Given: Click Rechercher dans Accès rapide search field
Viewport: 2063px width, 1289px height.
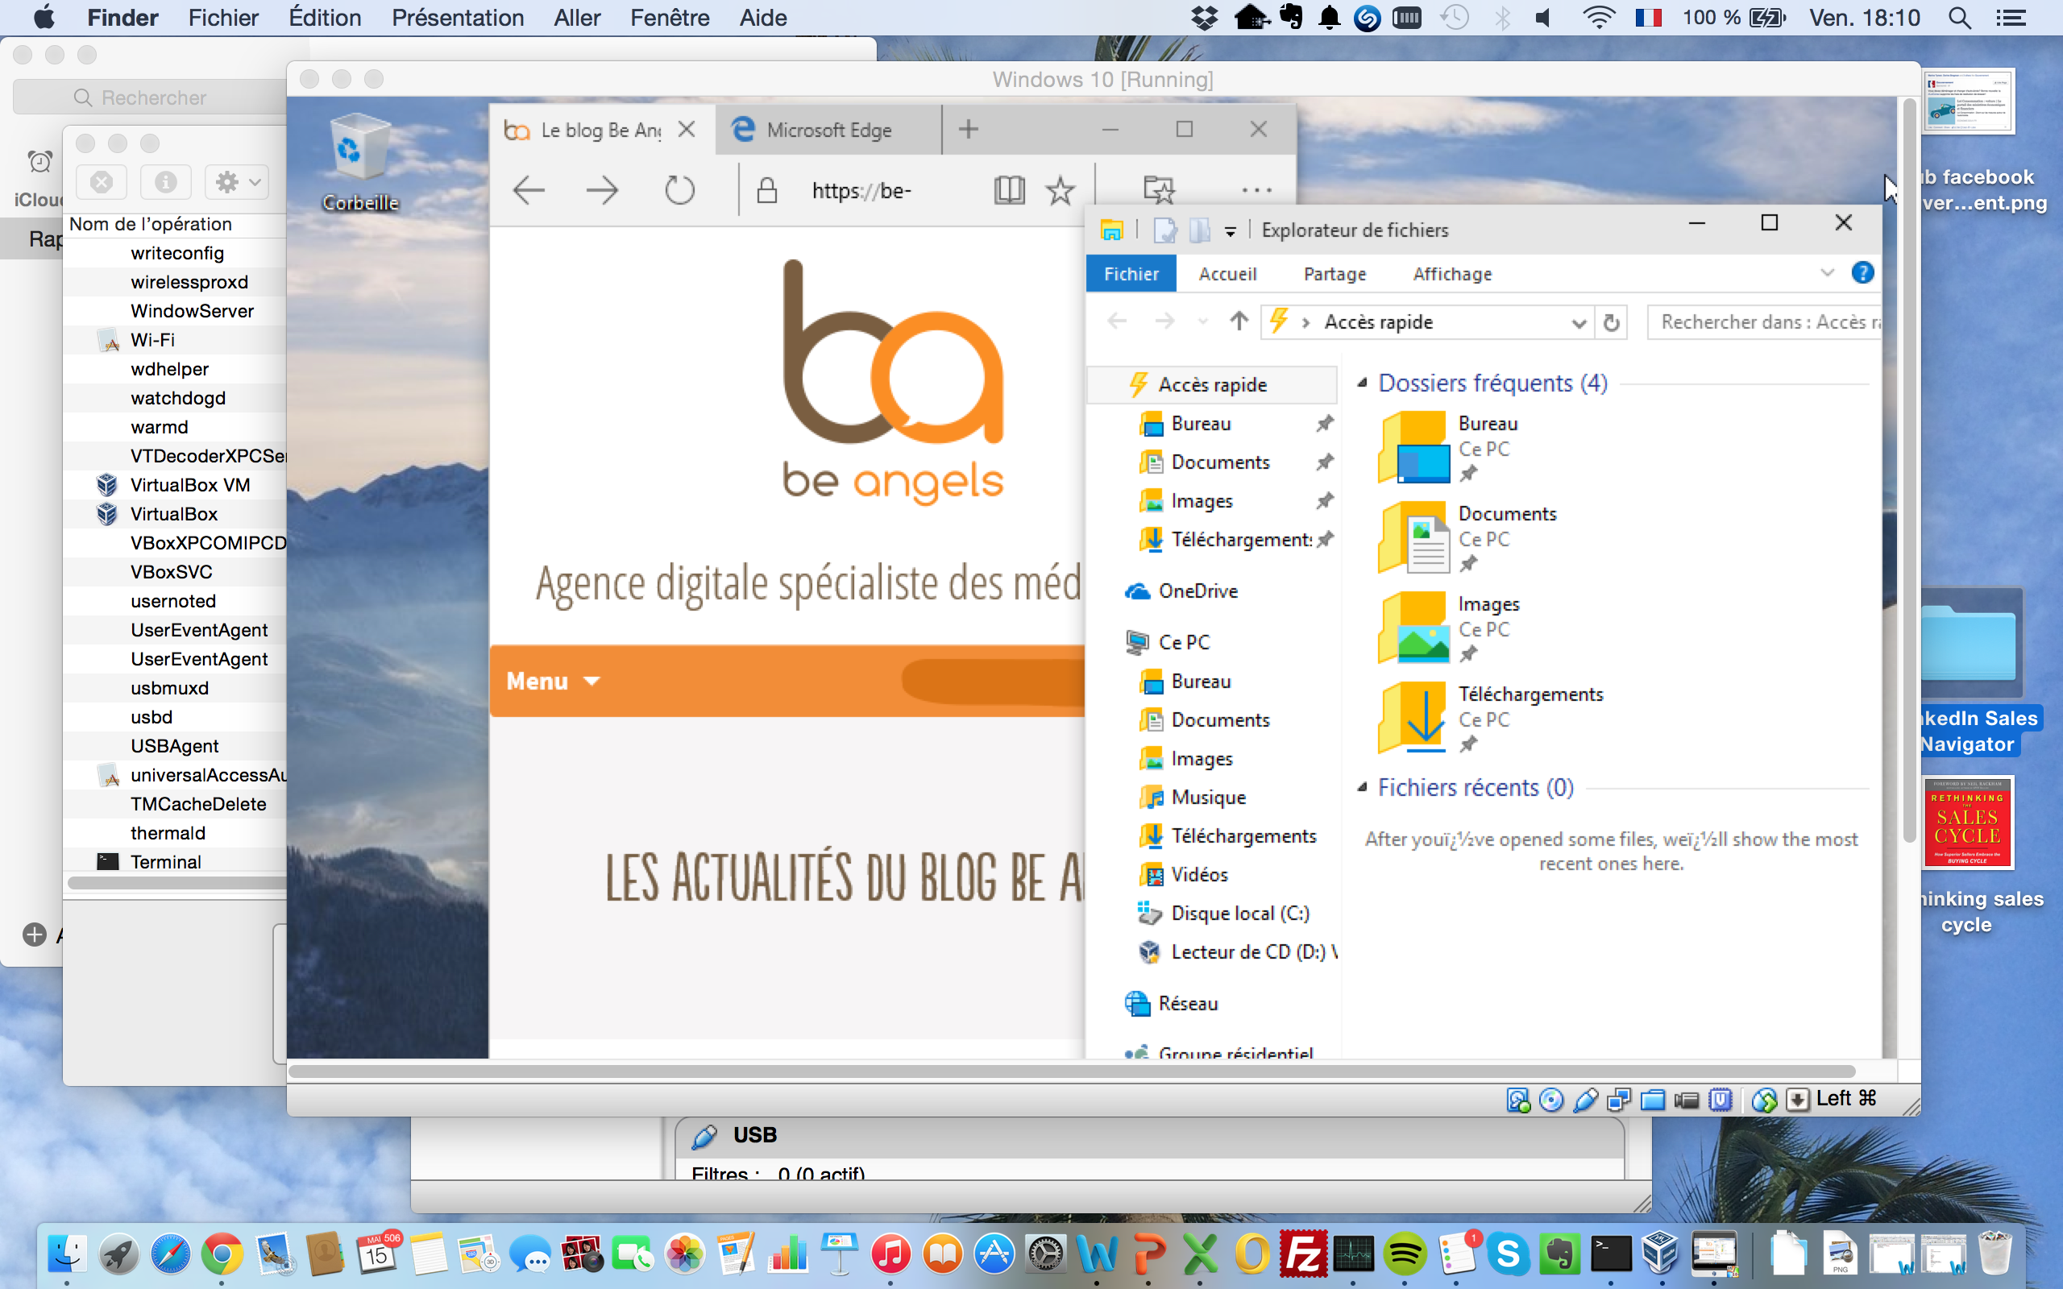Looking at the screenshot, I should [1764, 322].
